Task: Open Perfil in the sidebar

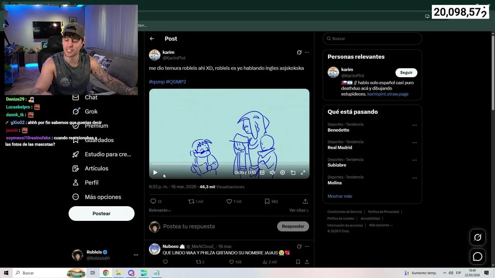Action: click(x=85, y=183)
